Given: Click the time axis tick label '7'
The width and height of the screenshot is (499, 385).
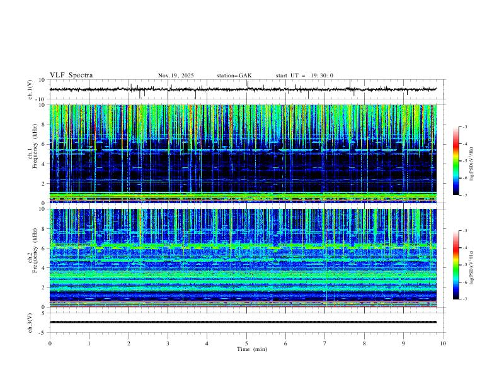Looking at the screenshot, I should [325, 343].
